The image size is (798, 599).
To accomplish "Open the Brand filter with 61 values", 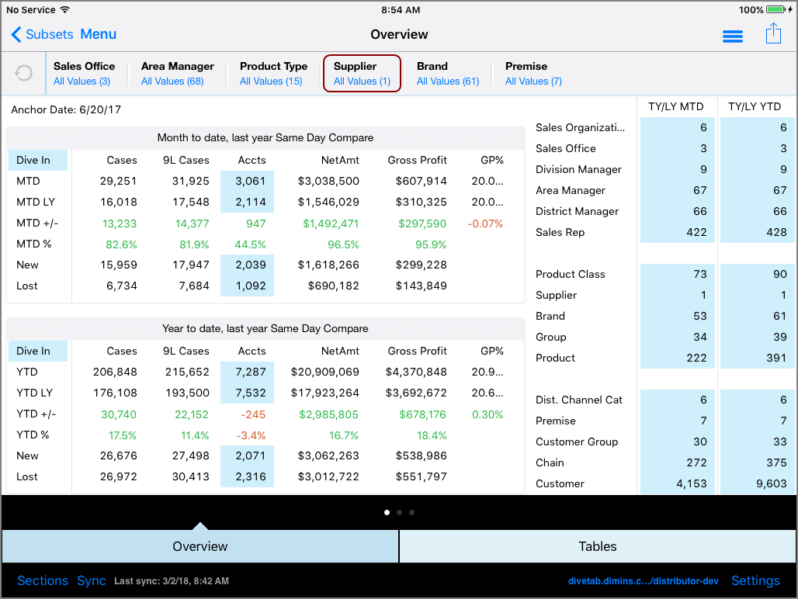I will tap(448, 73).
